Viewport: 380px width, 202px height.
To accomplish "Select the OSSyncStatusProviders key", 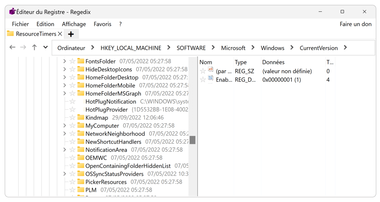I will [114, 174].
